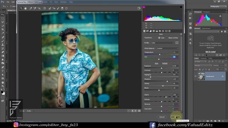Select the Radial Filter tool
The width and height of the screenshot is (228, 128).
coord(66,9)
